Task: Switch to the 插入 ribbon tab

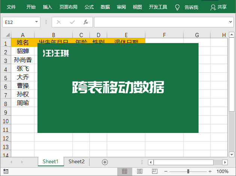Action: click(x=48, y=7)
